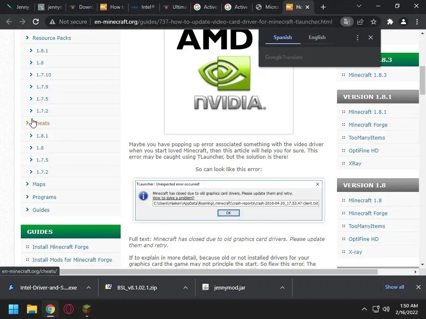This screenshot has width=426, height=319.
Task: Open File Explorer from taskbar
Action: click(32, 309)
